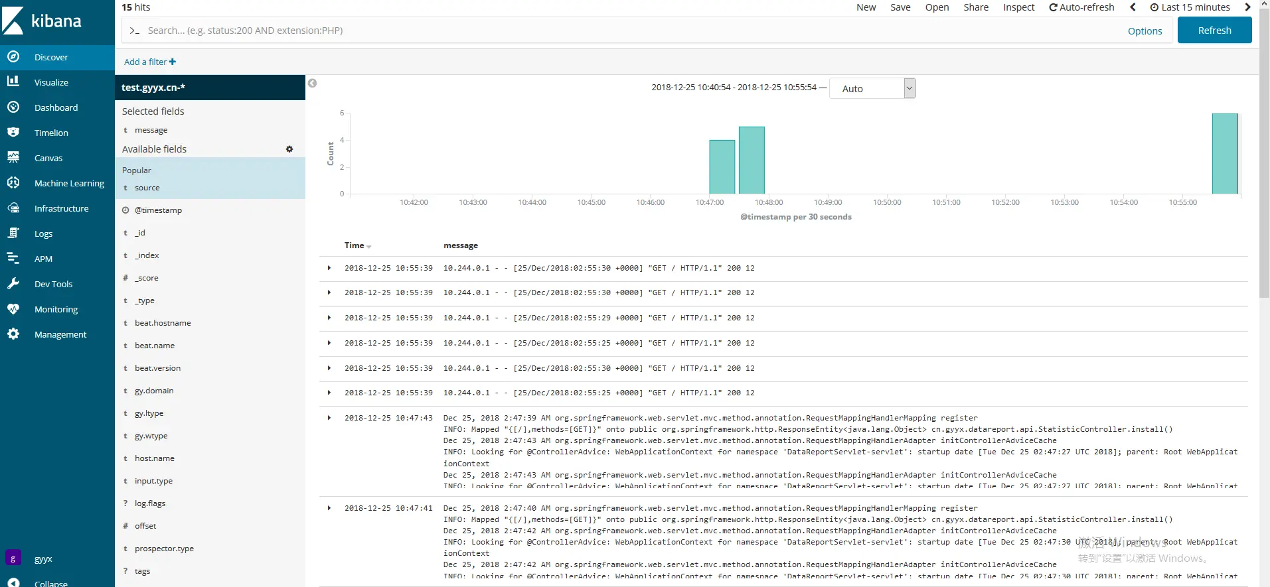
Task: Toggle Time column sort order
Action: (x=358, y=245)
